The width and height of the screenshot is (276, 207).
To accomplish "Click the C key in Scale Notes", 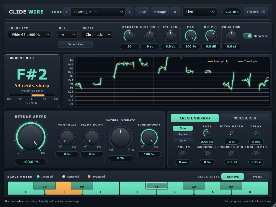I will pos(26,192).
